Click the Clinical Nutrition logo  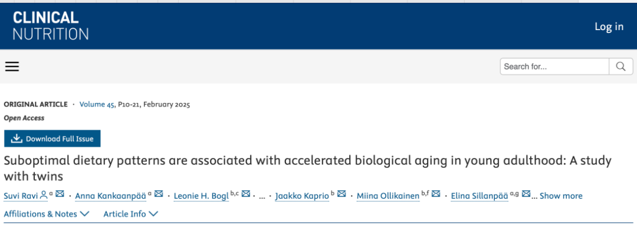click(x=50, y=25)
